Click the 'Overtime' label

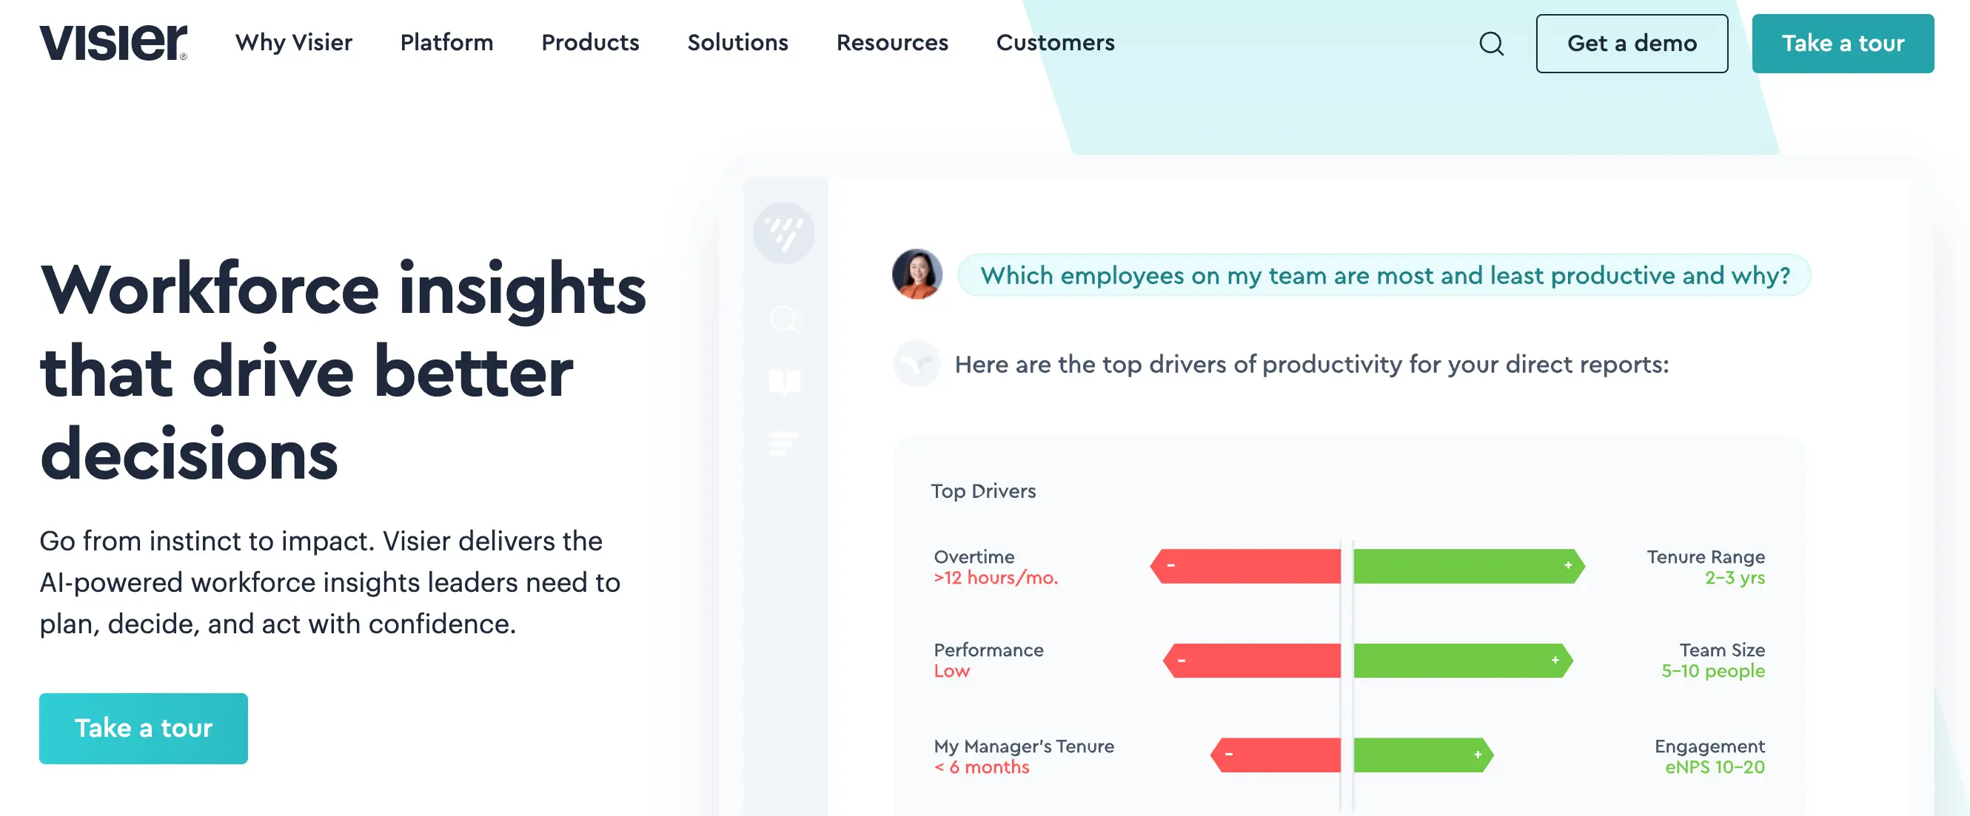click(974, 557)
